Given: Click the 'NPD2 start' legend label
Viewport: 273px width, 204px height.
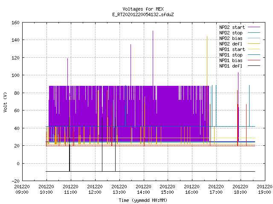Looking at the screenshot, I should click(x=232, y=27).
